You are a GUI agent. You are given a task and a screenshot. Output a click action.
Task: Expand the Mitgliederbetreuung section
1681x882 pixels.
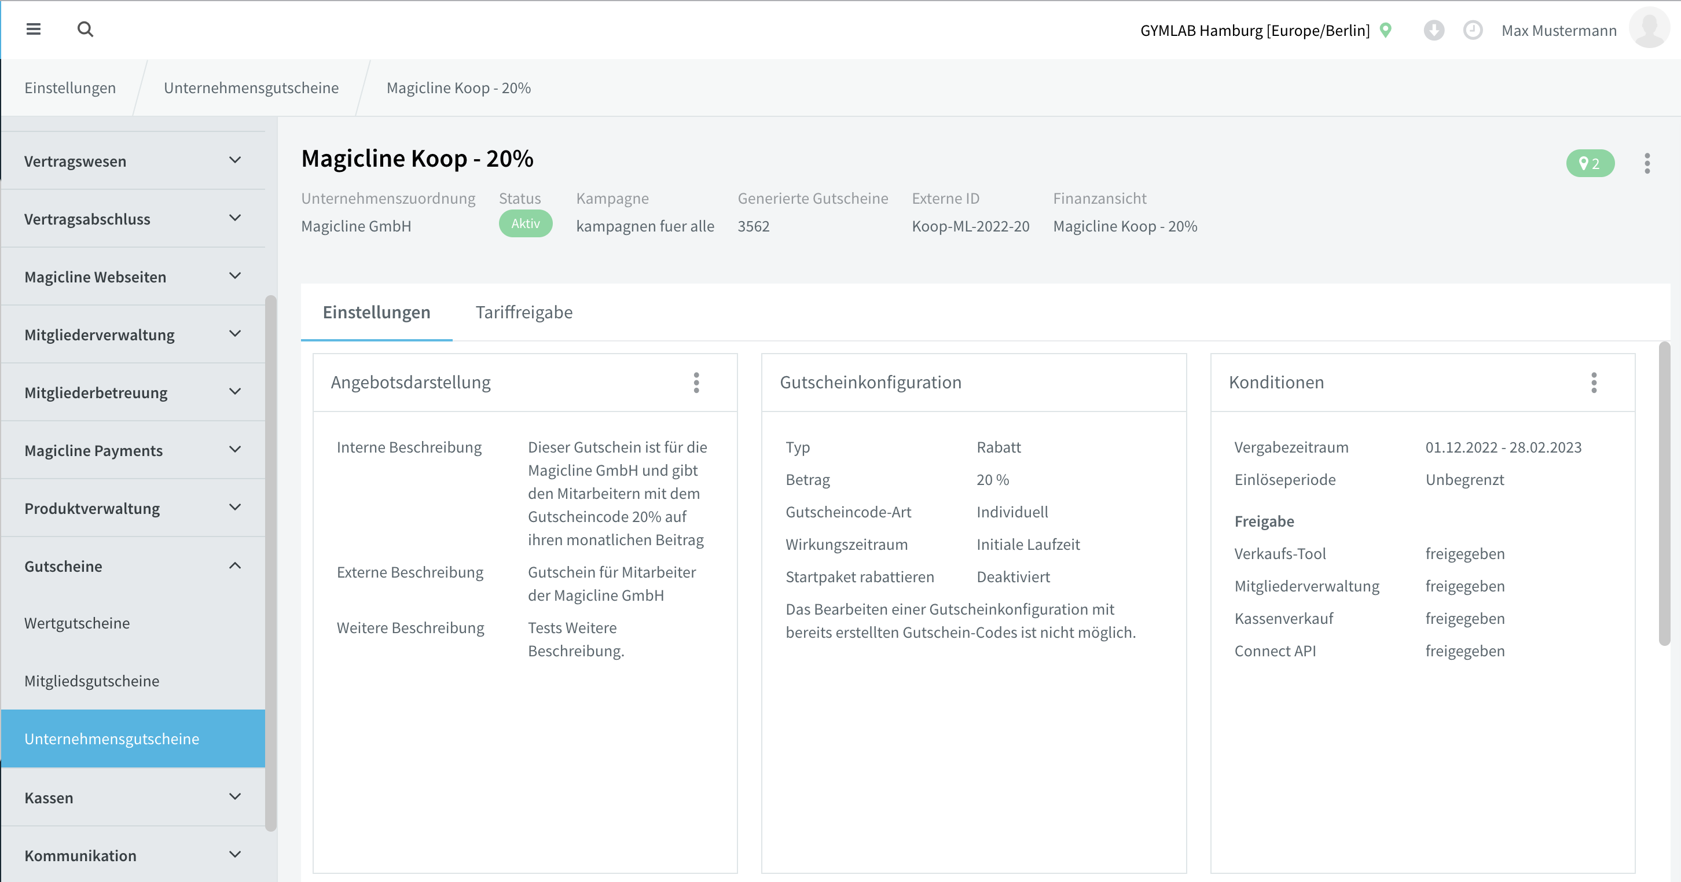point(133,392)
